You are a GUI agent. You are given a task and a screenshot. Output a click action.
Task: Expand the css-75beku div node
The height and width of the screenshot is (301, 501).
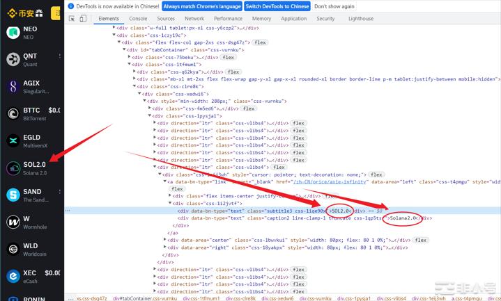(x=129, y=57)
